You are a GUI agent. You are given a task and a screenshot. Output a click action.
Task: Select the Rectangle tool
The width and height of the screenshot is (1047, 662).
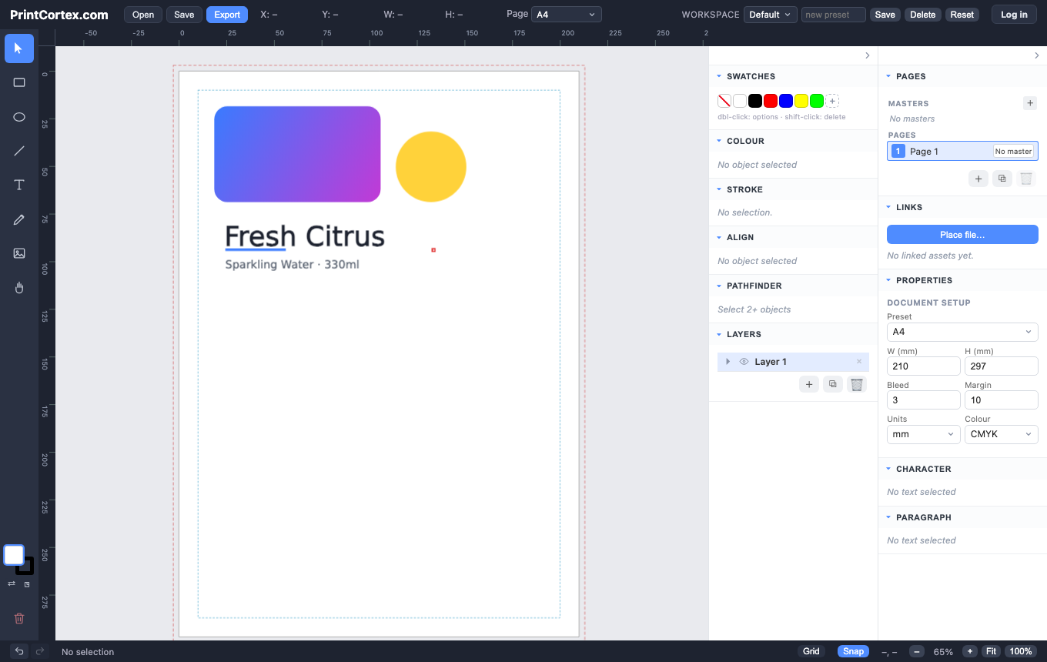click(19, 82)
